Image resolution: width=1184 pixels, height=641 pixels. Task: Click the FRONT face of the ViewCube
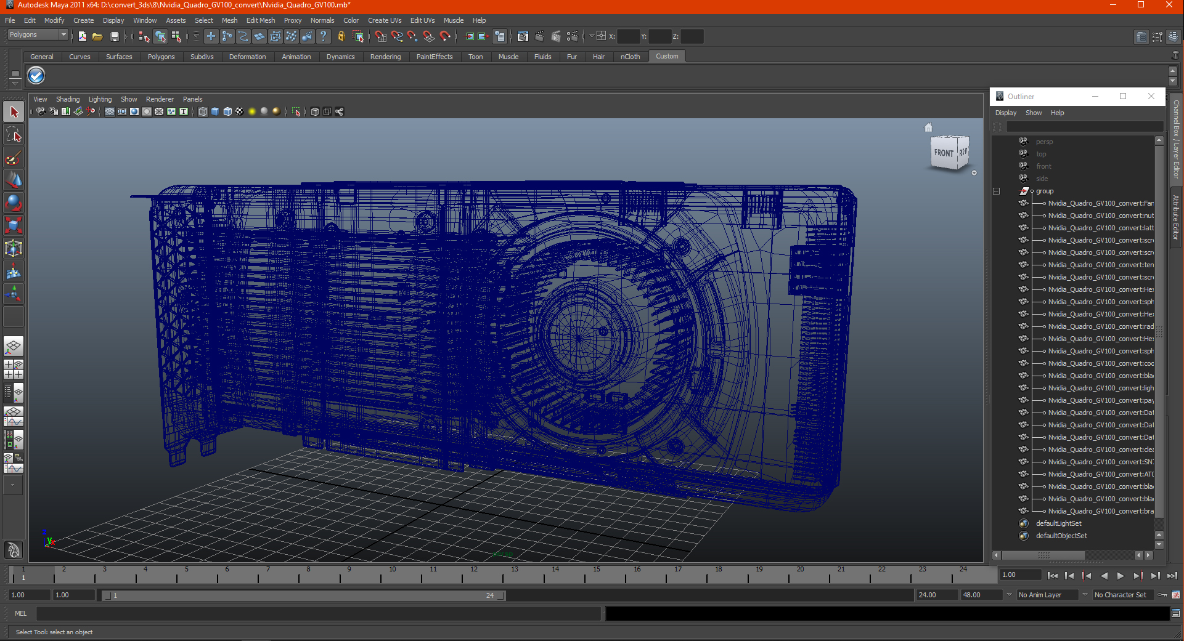pos(943,153)
